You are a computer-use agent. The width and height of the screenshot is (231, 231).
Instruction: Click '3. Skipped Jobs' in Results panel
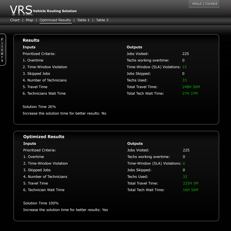[36, 74]
